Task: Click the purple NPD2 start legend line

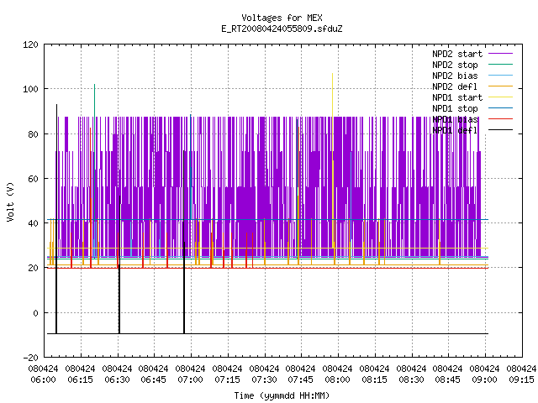Action: point(500,54)
